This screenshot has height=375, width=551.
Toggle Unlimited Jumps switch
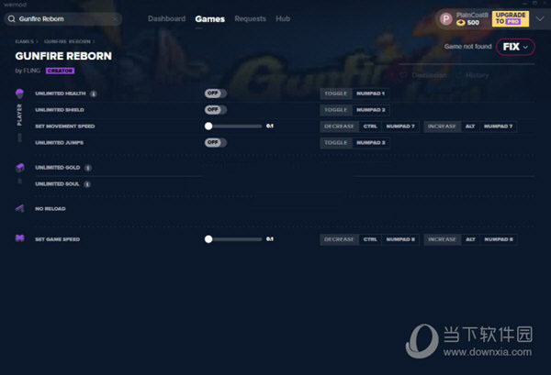(x=216, y=142)
